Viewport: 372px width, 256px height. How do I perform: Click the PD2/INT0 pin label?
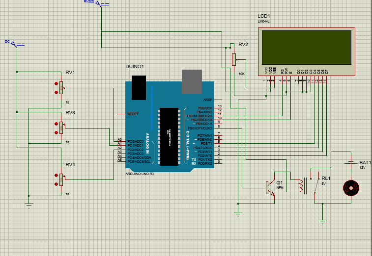(205, 156)
